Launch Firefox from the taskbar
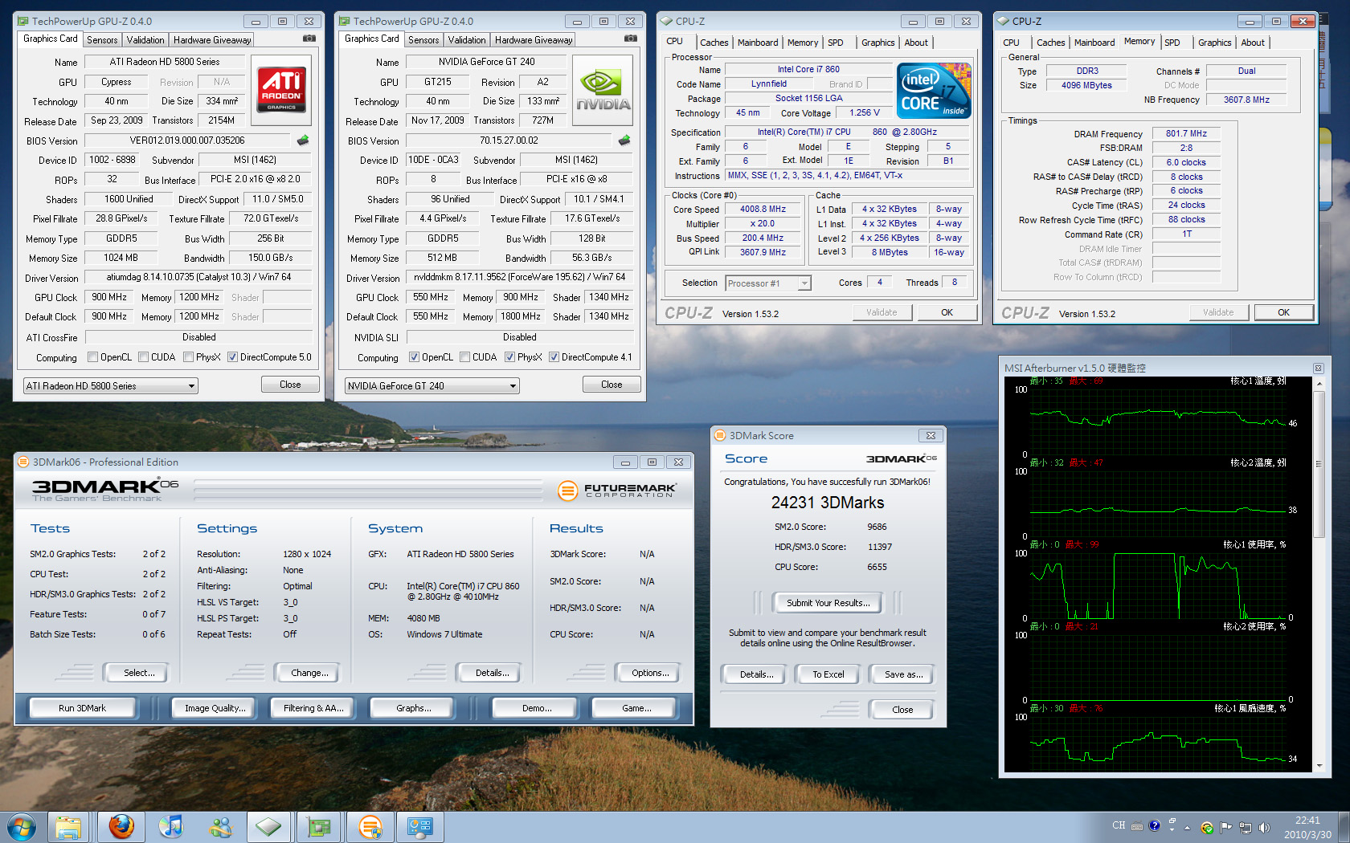Screen dimensions: 1350x843 121,827
